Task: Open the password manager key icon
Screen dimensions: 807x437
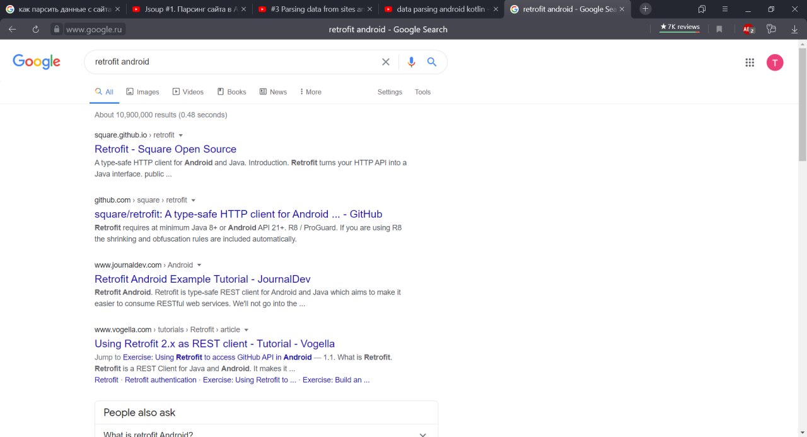Action: click(x=770, y=29)
